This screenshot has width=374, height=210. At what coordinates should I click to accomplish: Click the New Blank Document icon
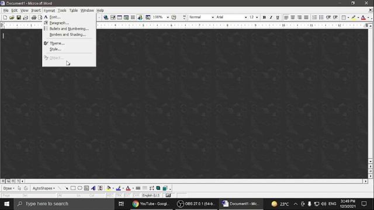point(5,17)
